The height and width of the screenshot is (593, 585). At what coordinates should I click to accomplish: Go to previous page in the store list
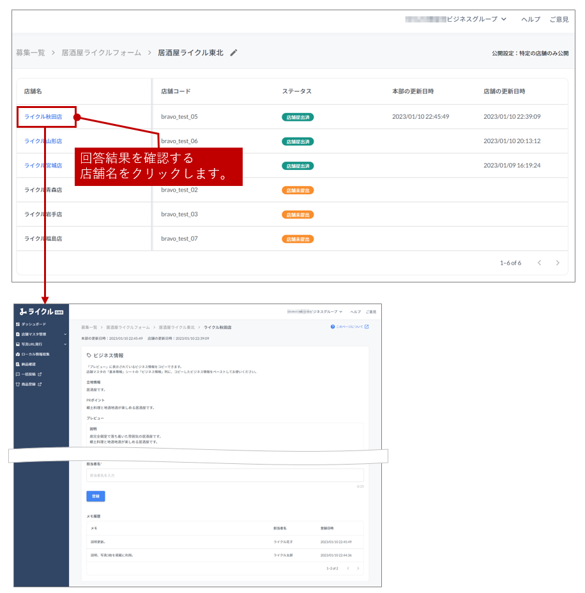tap(539, 263)
